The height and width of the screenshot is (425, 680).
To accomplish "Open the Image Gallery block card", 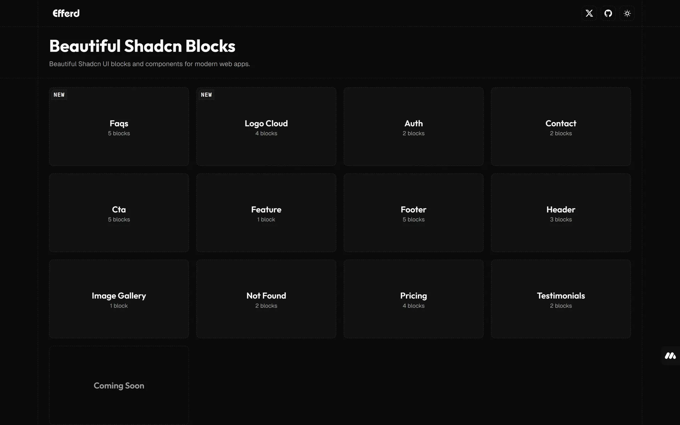I will (x=119, y=300).
